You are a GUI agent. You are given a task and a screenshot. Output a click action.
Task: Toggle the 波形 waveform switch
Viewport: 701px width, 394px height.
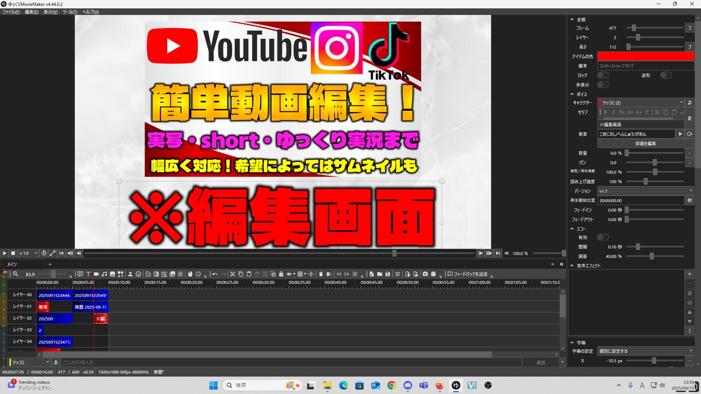(666, 75)
